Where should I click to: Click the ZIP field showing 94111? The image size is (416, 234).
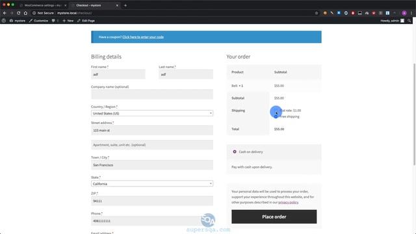coord(152,201)
